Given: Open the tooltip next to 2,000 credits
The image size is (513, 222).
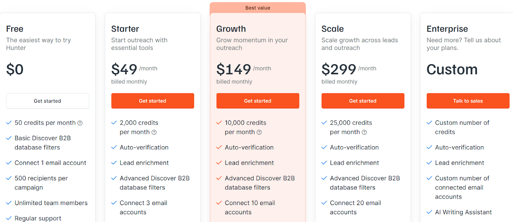Looking at the screenshot, I should [154, 132].
